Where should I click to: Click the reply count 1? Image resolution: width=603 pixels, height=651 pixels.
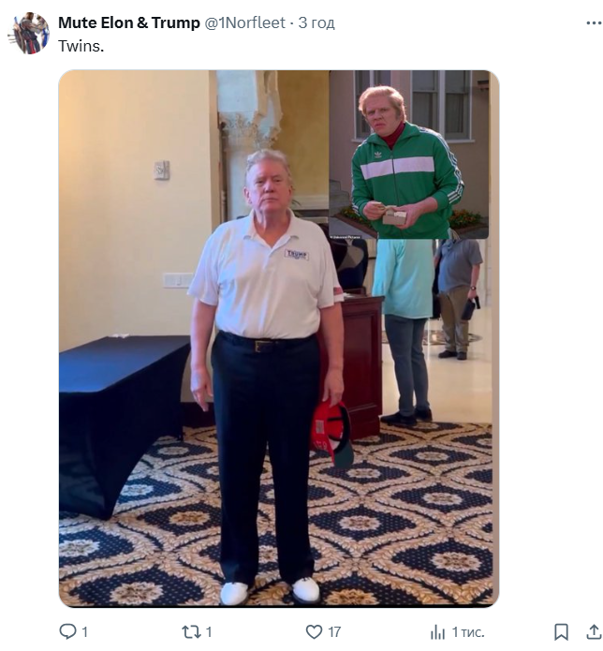tap(84, 632)
